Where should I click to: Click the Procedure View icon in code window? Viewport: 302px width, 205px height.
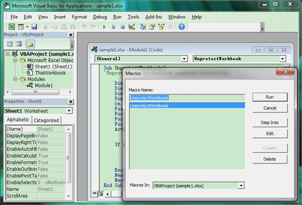pyautogui.click(x=95, y=193)
